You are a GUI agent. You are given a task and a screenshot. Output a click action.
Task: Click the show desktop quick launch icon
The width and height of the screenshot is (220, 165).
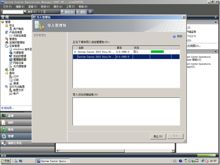point(21,161)
